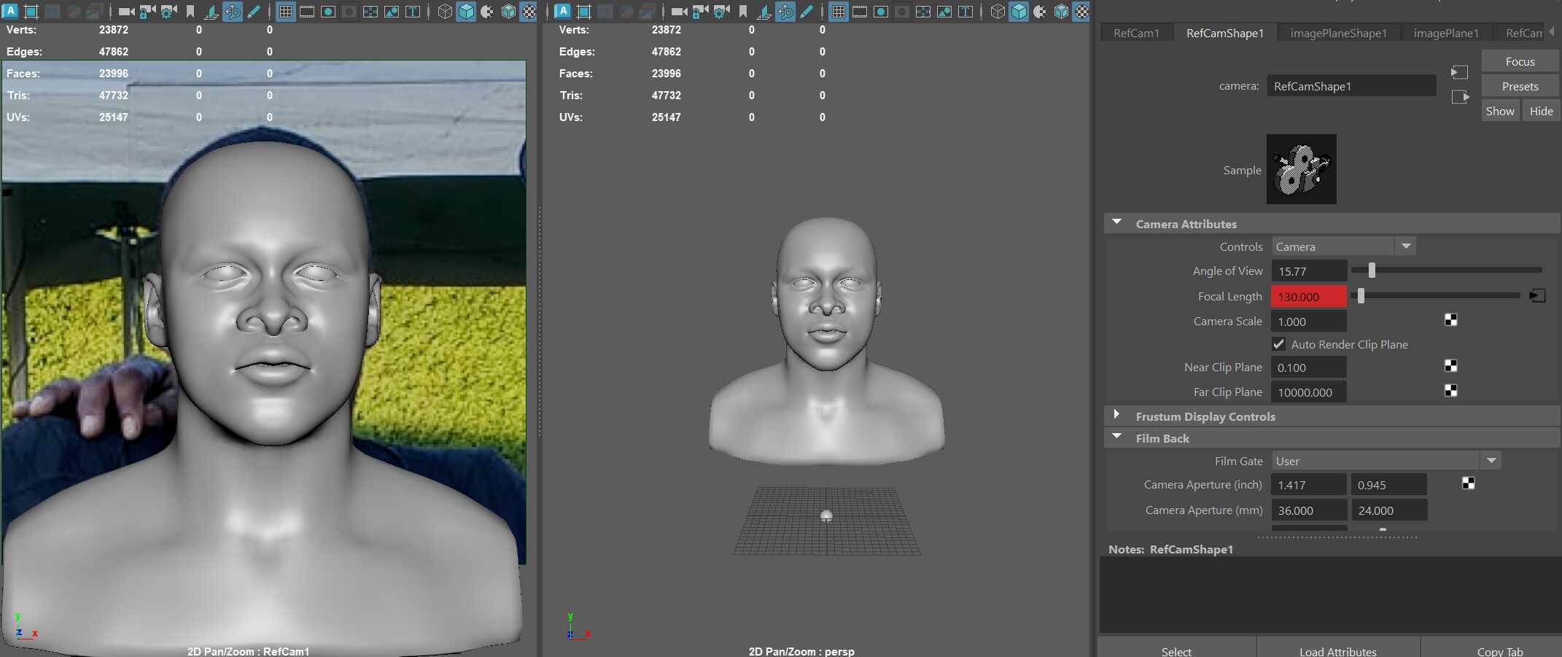The image size is (1562, 657).
Task: Click Grease Pencil icon in persp viewport
Action: tap(807, 12)
